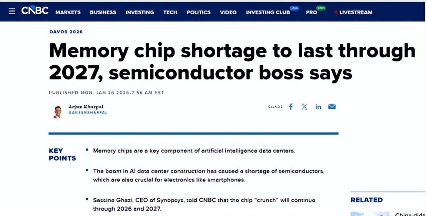
Task: Click the red Livestream indicator dot
Action: coord(336,12)
